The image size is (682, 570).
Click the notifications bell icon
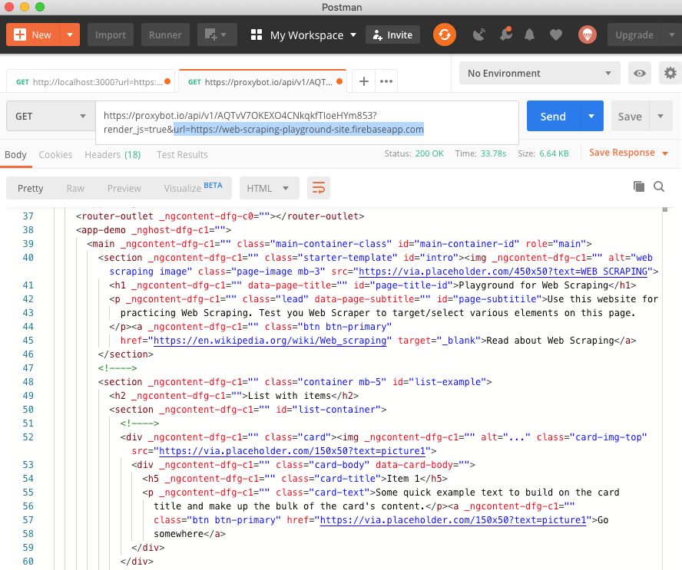[x=530, y=35]
